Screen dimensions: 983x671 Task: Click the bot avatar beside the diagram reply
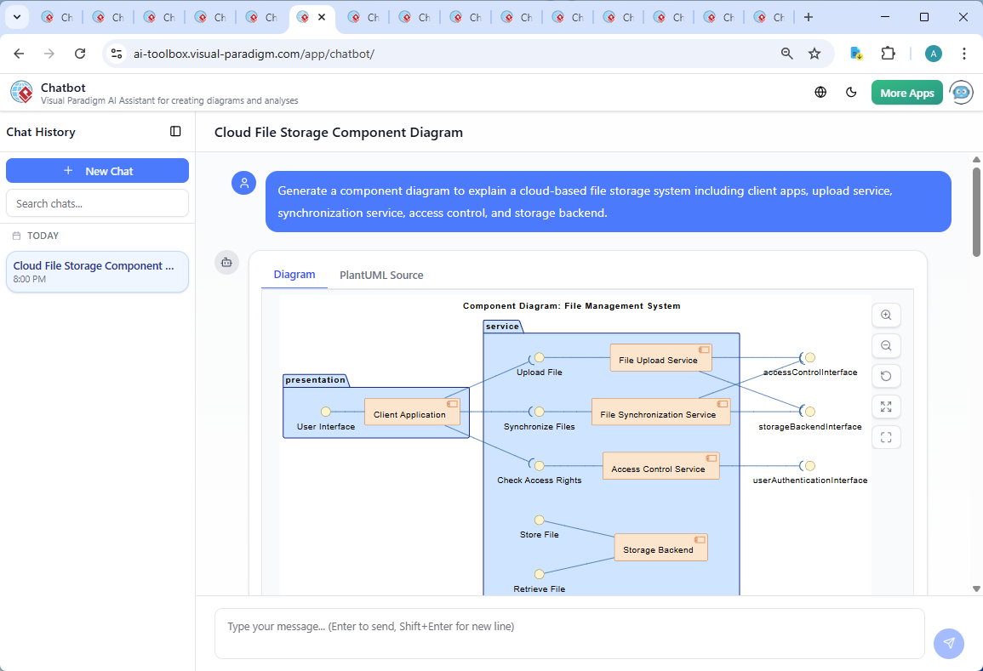pos(226,263)
